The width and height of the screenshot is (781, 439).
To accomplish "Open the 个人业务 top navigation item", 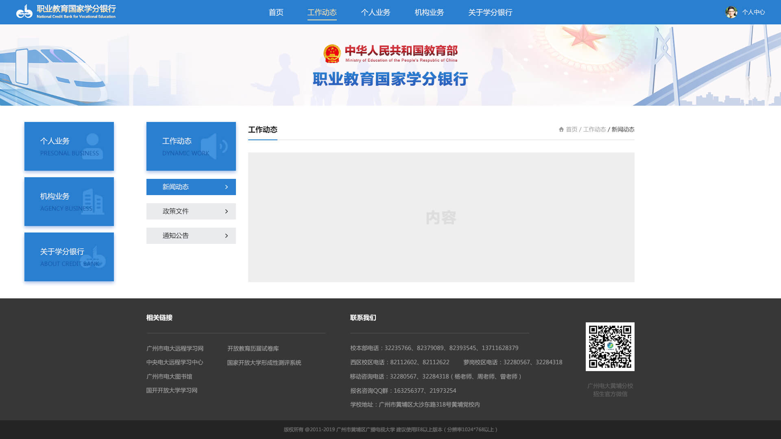I will click(375, 13).
